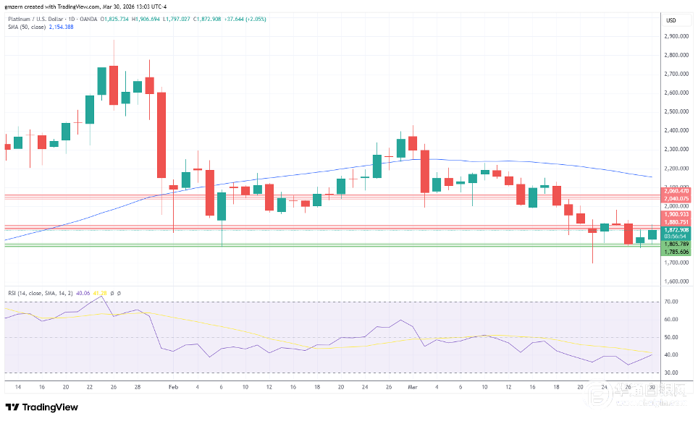Viewport: 698px width, 421px height.
Task: Click the 1,900.933 red price label
Action: point(676,215)
